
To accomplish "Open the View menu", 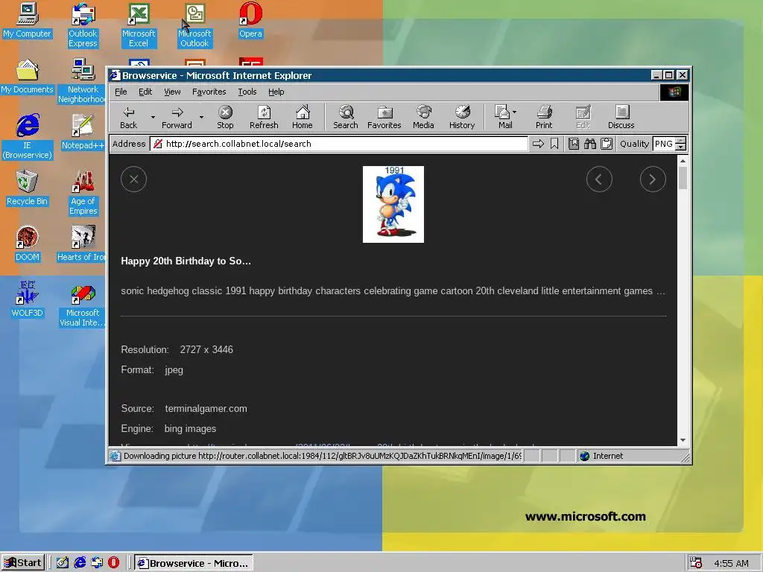I will tap(172, 92).
